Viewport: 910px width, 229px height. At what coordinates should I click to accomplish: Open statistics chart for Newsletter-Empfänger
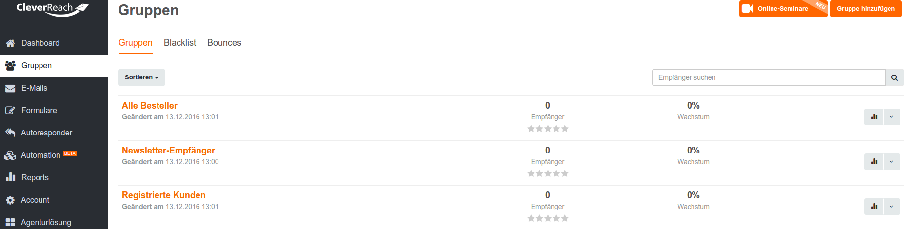(874, 162)
